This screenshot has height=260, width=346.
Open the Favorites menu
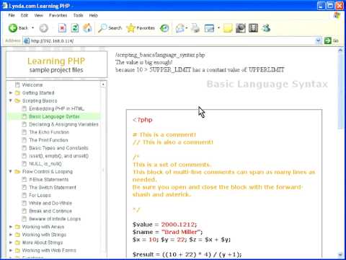pos(58,15)
